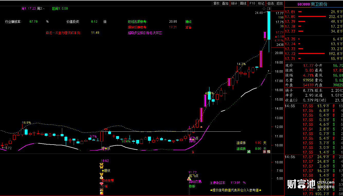Click the red 打板 label

[105, 186]
